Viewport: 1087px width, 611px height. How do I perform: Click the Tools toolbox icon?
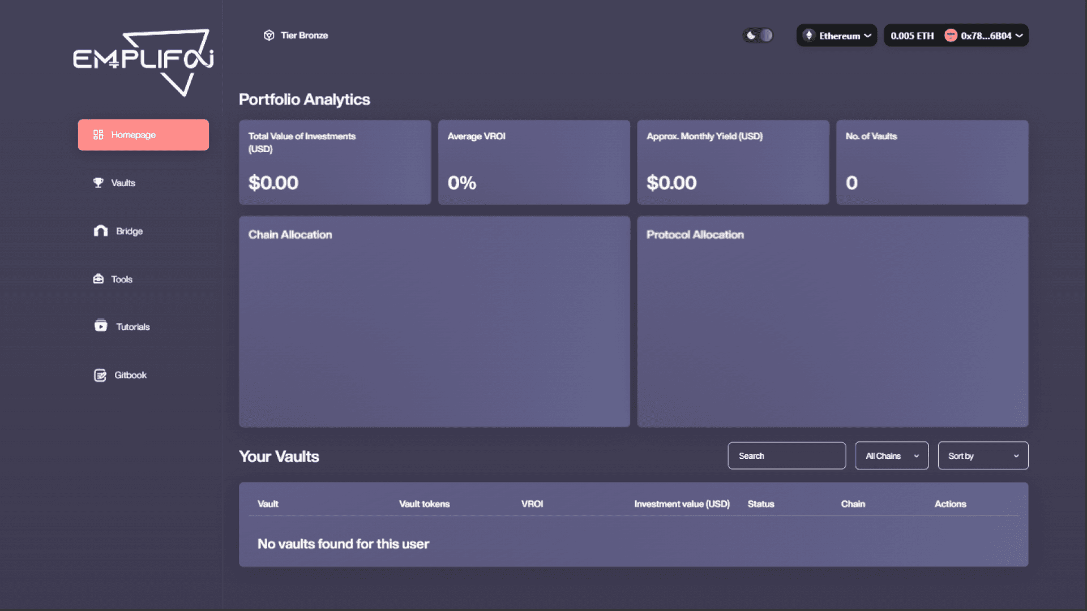point(99,279)
